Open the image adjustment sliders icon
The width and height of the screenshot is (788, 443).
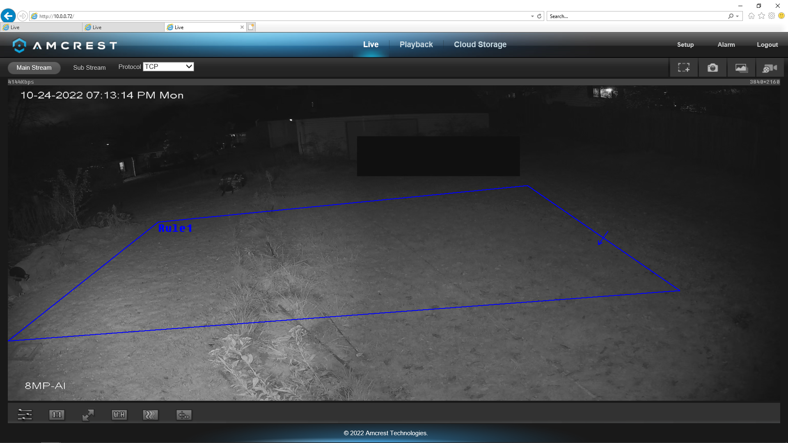(x=25, y=415)
